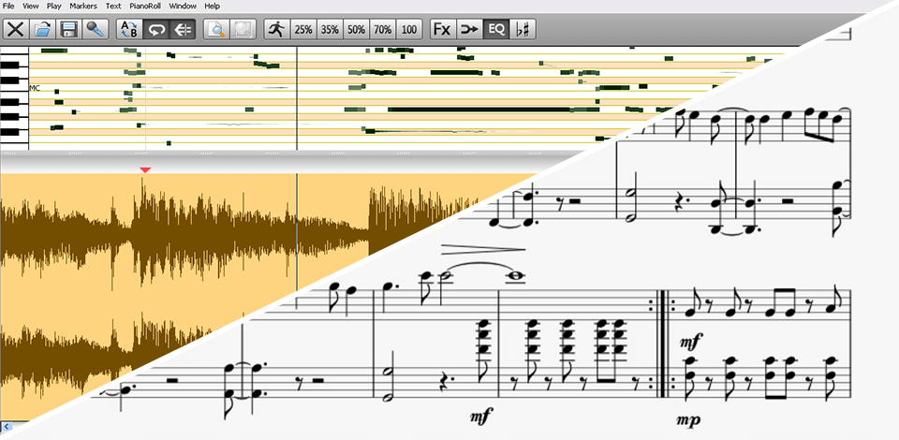Set playback speed to 50%
This screenshot has height=440, width=899.
[356, 29]
